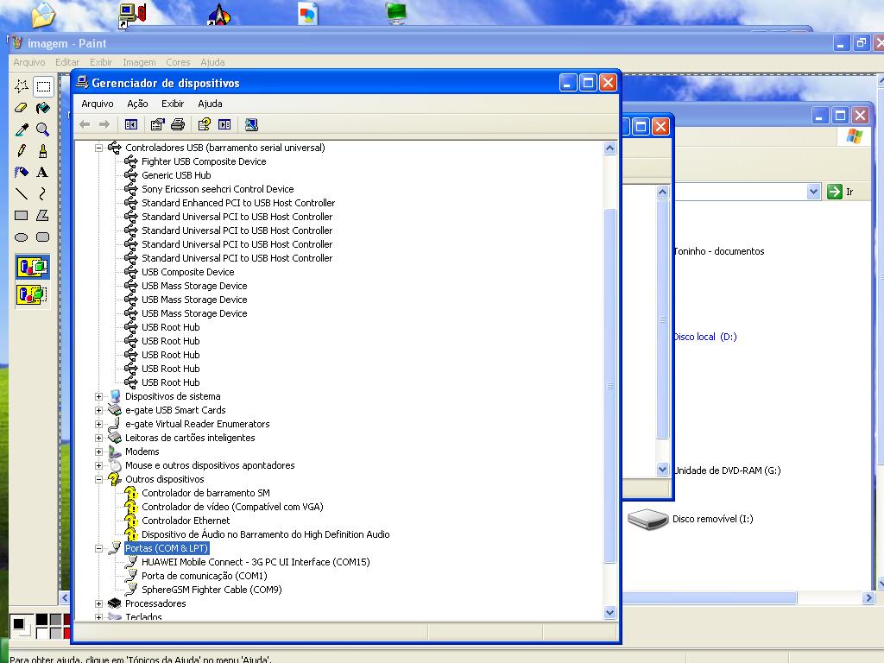Enable the opaque selection option in Paint
Image resolution: width=884 pixels, height=663 pixels.
click(32, 267)
